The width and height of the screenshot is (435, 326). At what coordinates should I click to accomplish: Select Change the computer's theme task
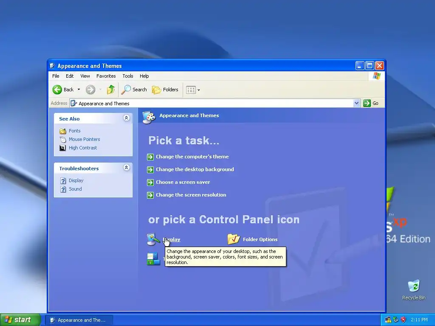192,157
